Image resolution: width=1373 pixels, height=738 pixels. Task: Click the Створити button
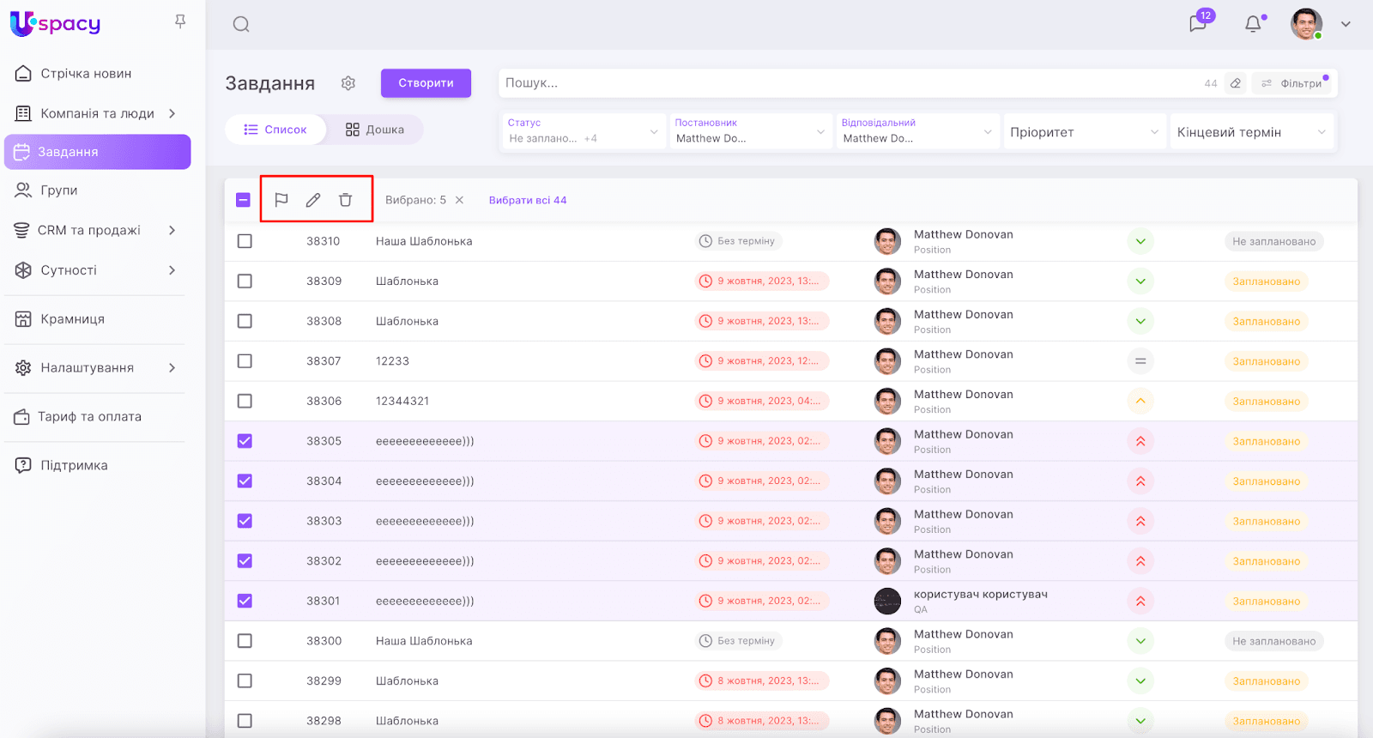coord(426,83)
